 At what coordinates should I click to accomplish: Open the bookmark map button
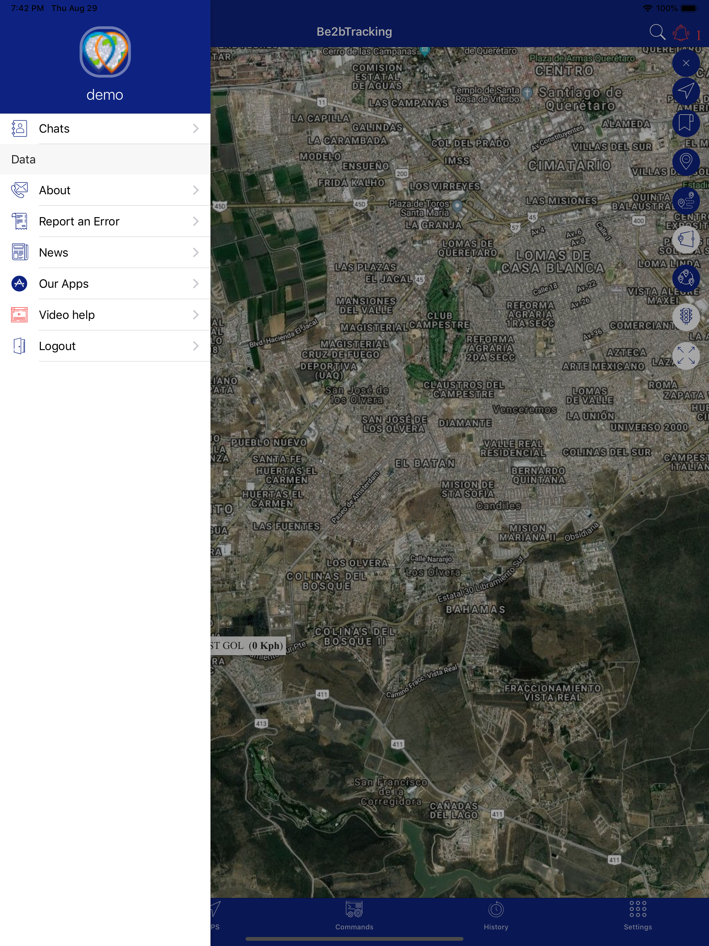coord(685,123)
